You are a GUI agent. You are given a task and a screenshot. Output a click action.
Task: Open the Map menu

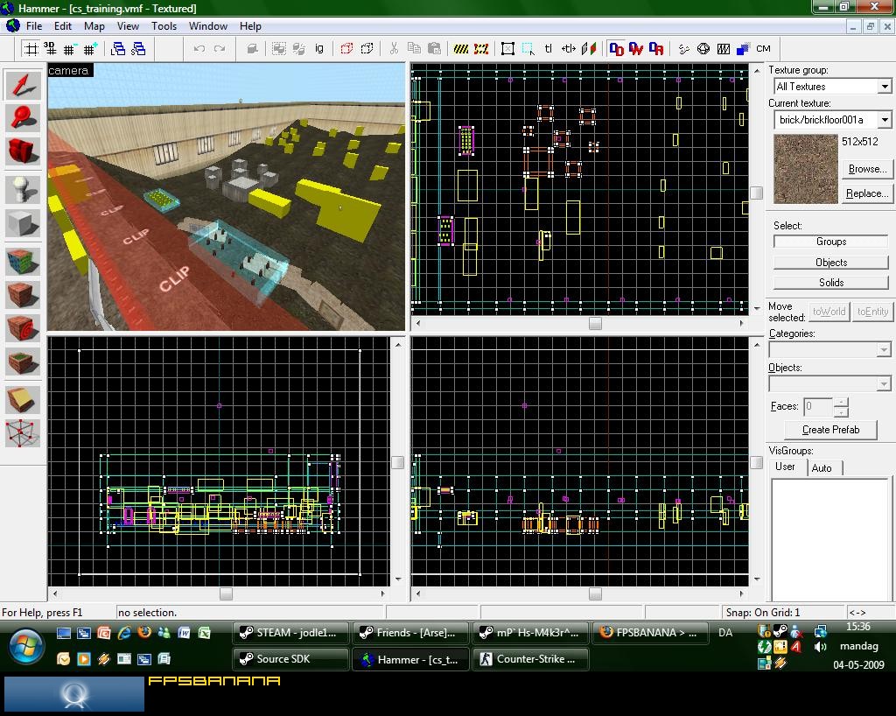coord(94,26)
